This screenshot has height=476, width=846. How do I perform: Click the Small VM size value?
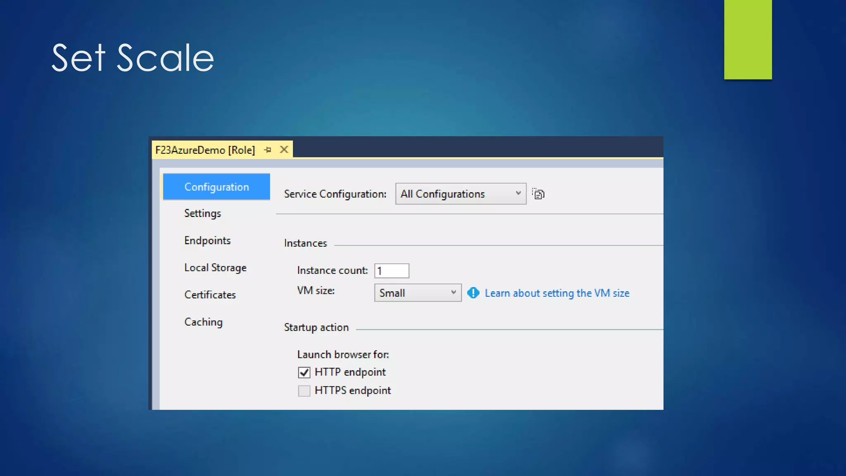pyautogui.click(x=392, y=293)
